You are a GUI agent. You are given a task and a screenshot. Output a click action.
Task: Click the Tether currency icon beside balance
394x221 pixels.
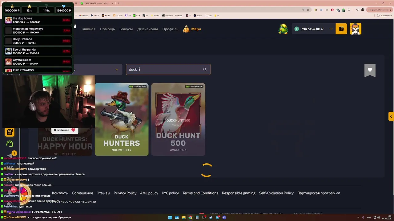point(297,29)
